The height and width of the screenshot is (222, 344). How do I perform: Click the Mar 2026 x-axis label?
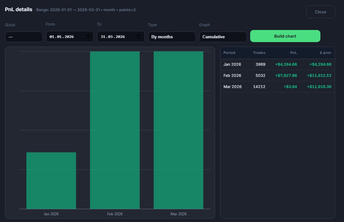click(178, 214)
